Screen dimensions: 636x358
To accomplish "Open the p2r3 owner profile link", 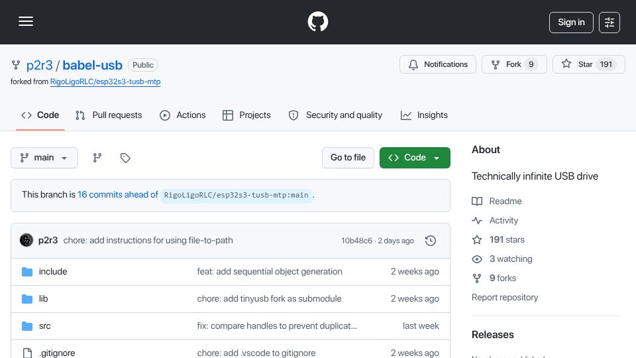I will (x=39, y=65).
